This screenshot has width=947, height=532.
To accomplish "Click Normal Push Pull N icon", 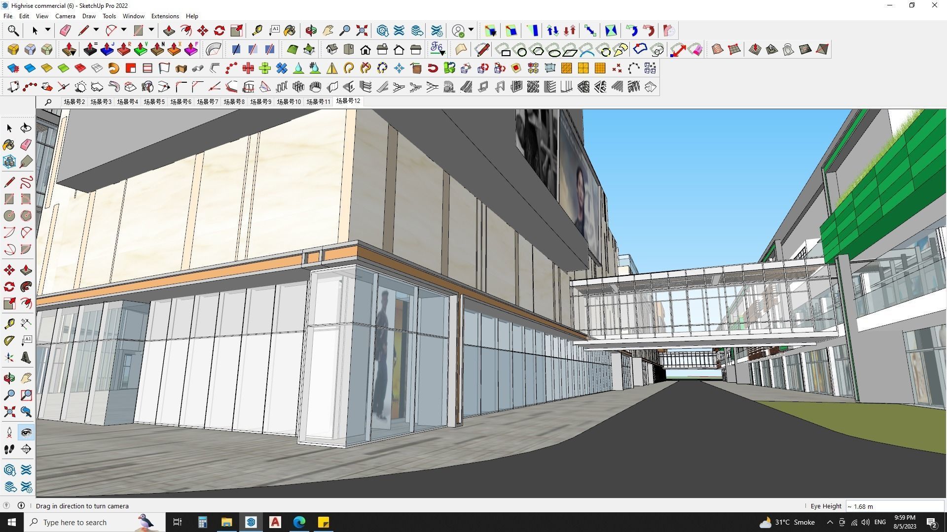I will click(157, 49).
